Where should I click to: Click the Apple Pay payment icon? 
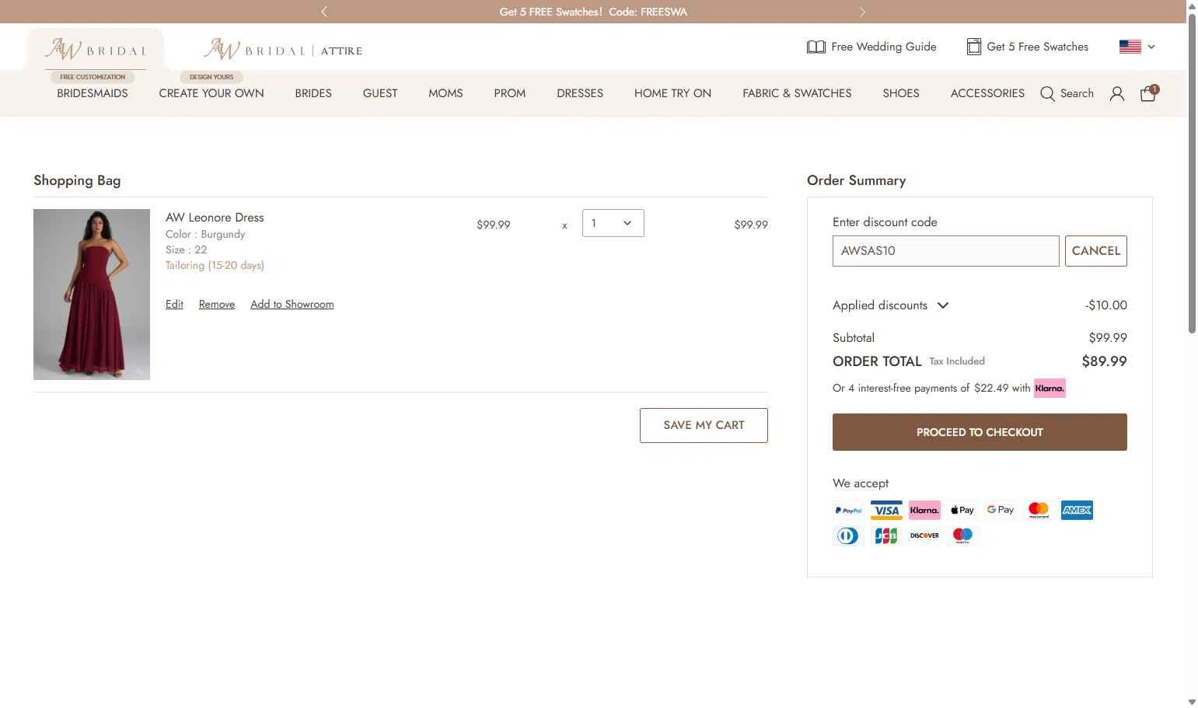[x=962, y=511]
